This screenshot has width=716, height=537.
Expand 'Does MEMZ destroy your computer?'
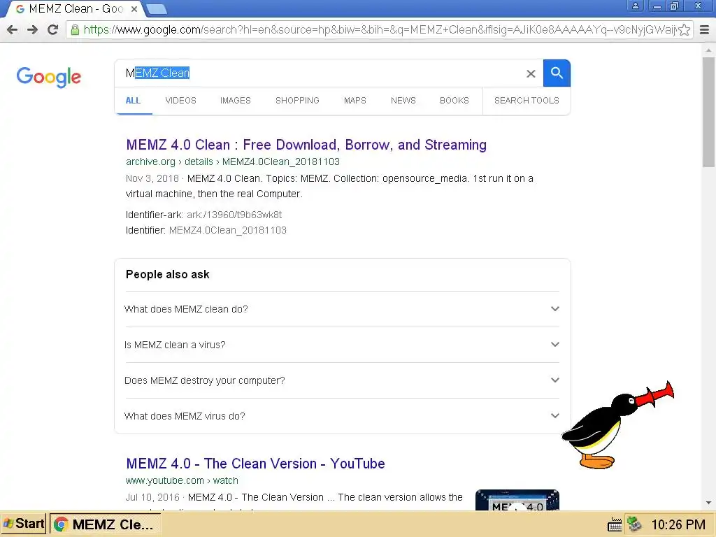[x=342, y=380]
